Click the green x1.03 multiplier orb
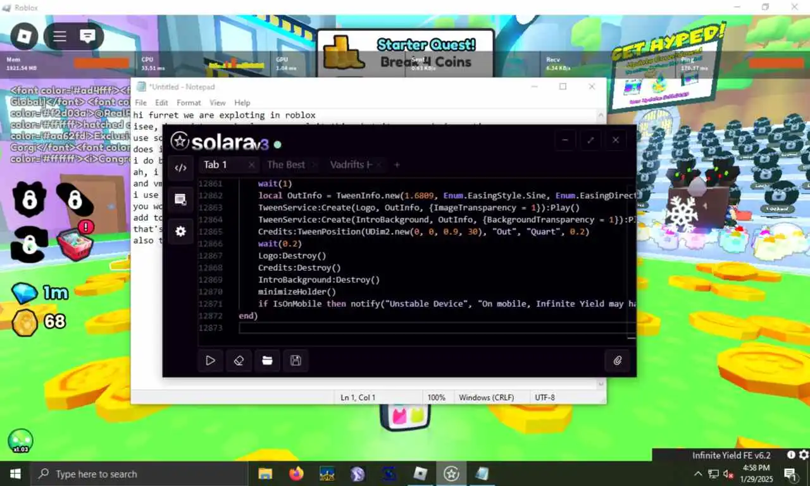 click(x=20, y=441)
